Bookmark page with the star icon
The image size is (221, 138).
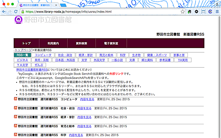point(183,11)
